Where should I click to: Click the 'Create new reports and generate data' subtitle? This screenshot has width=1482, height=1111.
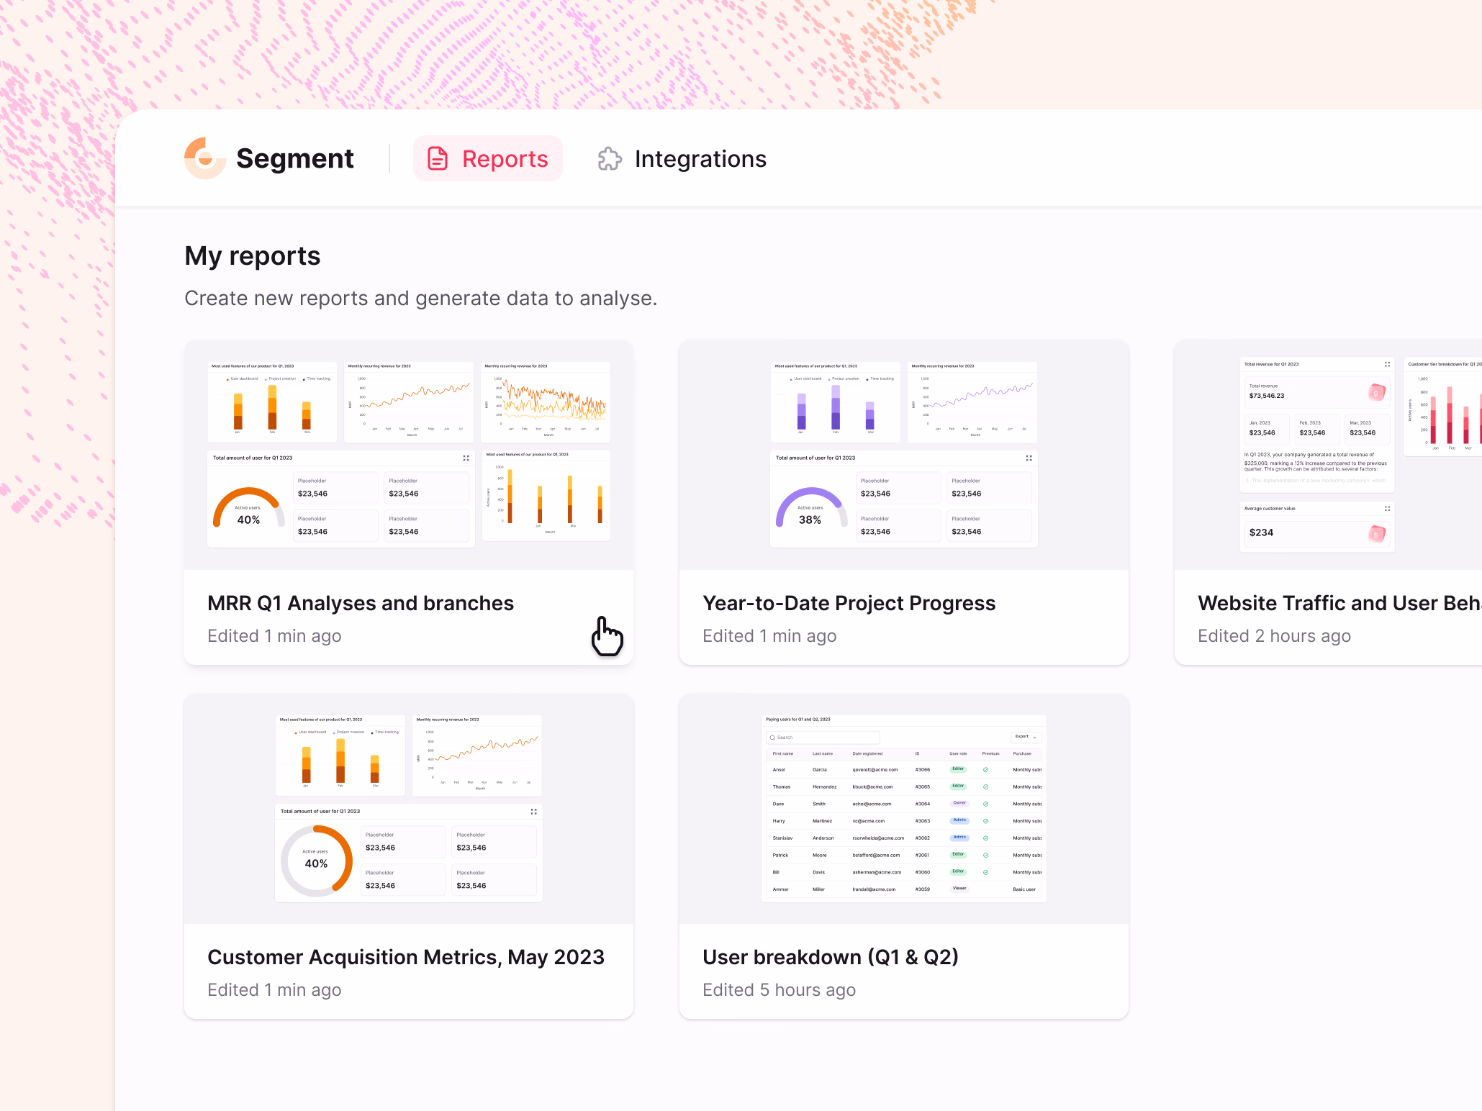point(421,298)
